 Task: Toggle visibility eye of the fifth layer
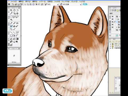point(113,27)
